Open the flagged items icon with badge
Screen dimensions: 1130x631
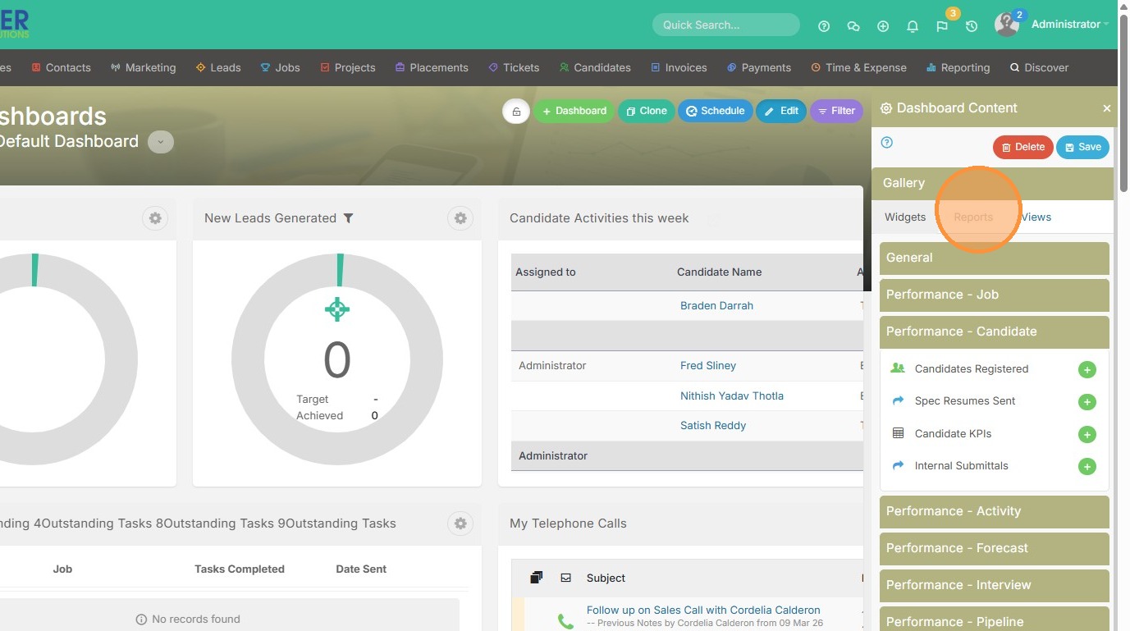(942, 26)
